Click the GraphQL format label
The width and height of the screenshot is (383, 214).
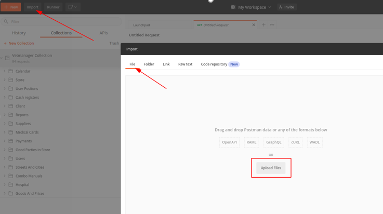coord(273,142)
